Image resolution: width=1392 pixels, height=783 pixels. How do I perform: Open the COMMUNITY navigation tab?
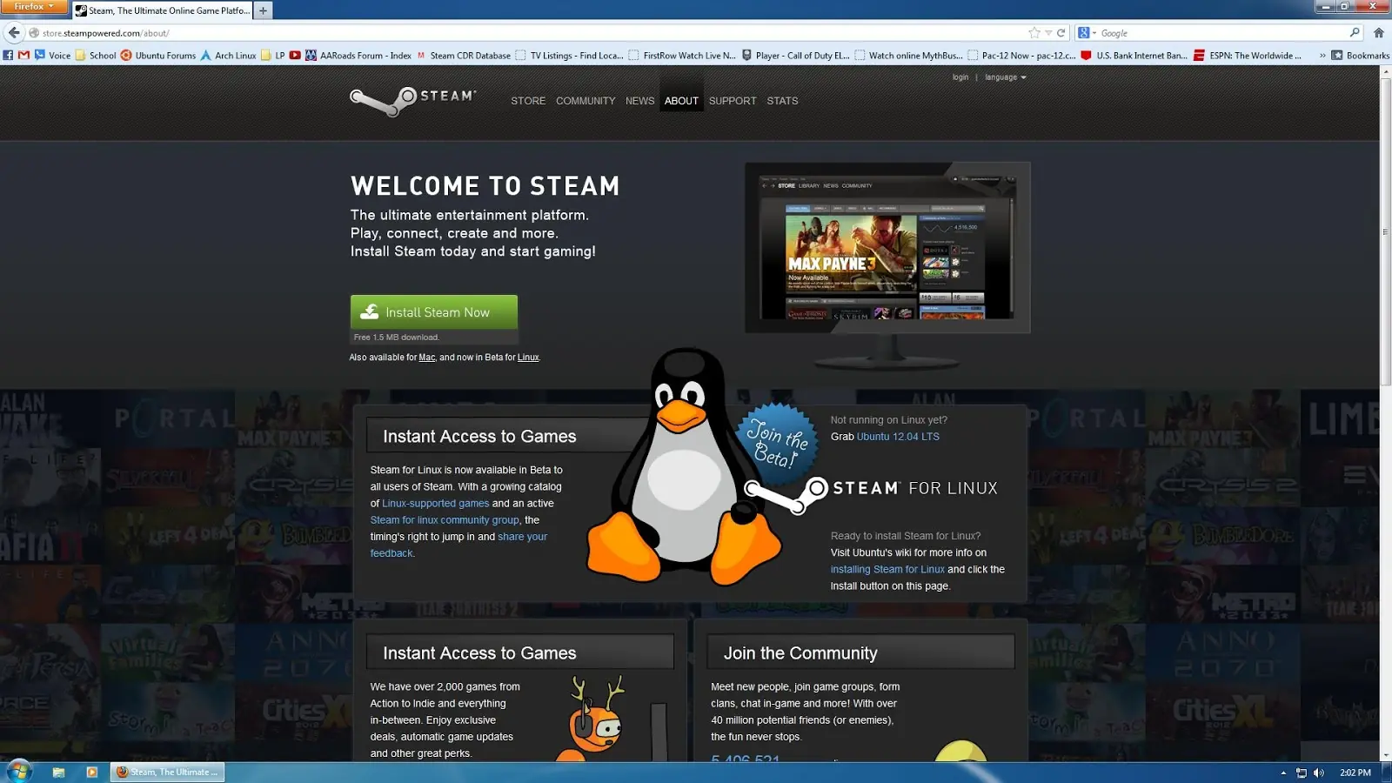click(x=586, y=101)
